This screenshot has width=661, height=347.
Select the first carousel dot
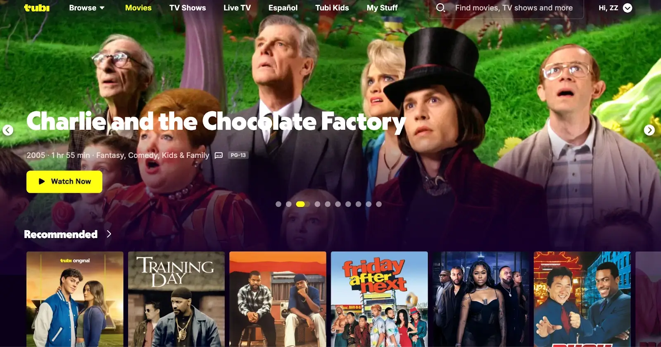click(x=278, y=204)
